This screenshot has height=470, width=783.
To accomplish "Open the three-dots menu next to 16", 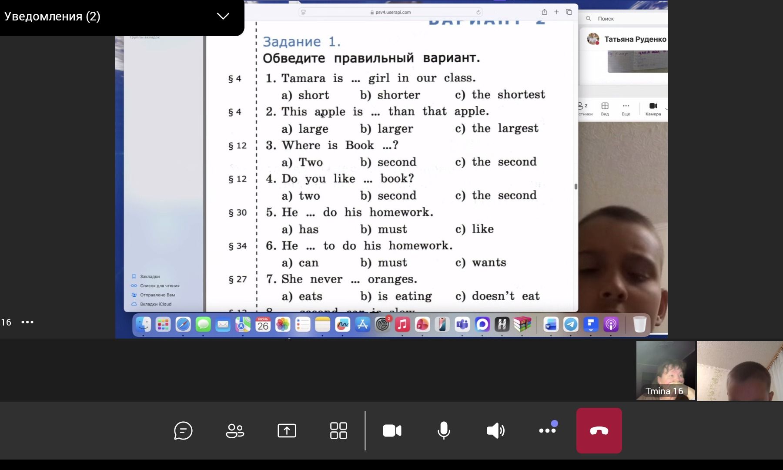I will tap(27, 322).
